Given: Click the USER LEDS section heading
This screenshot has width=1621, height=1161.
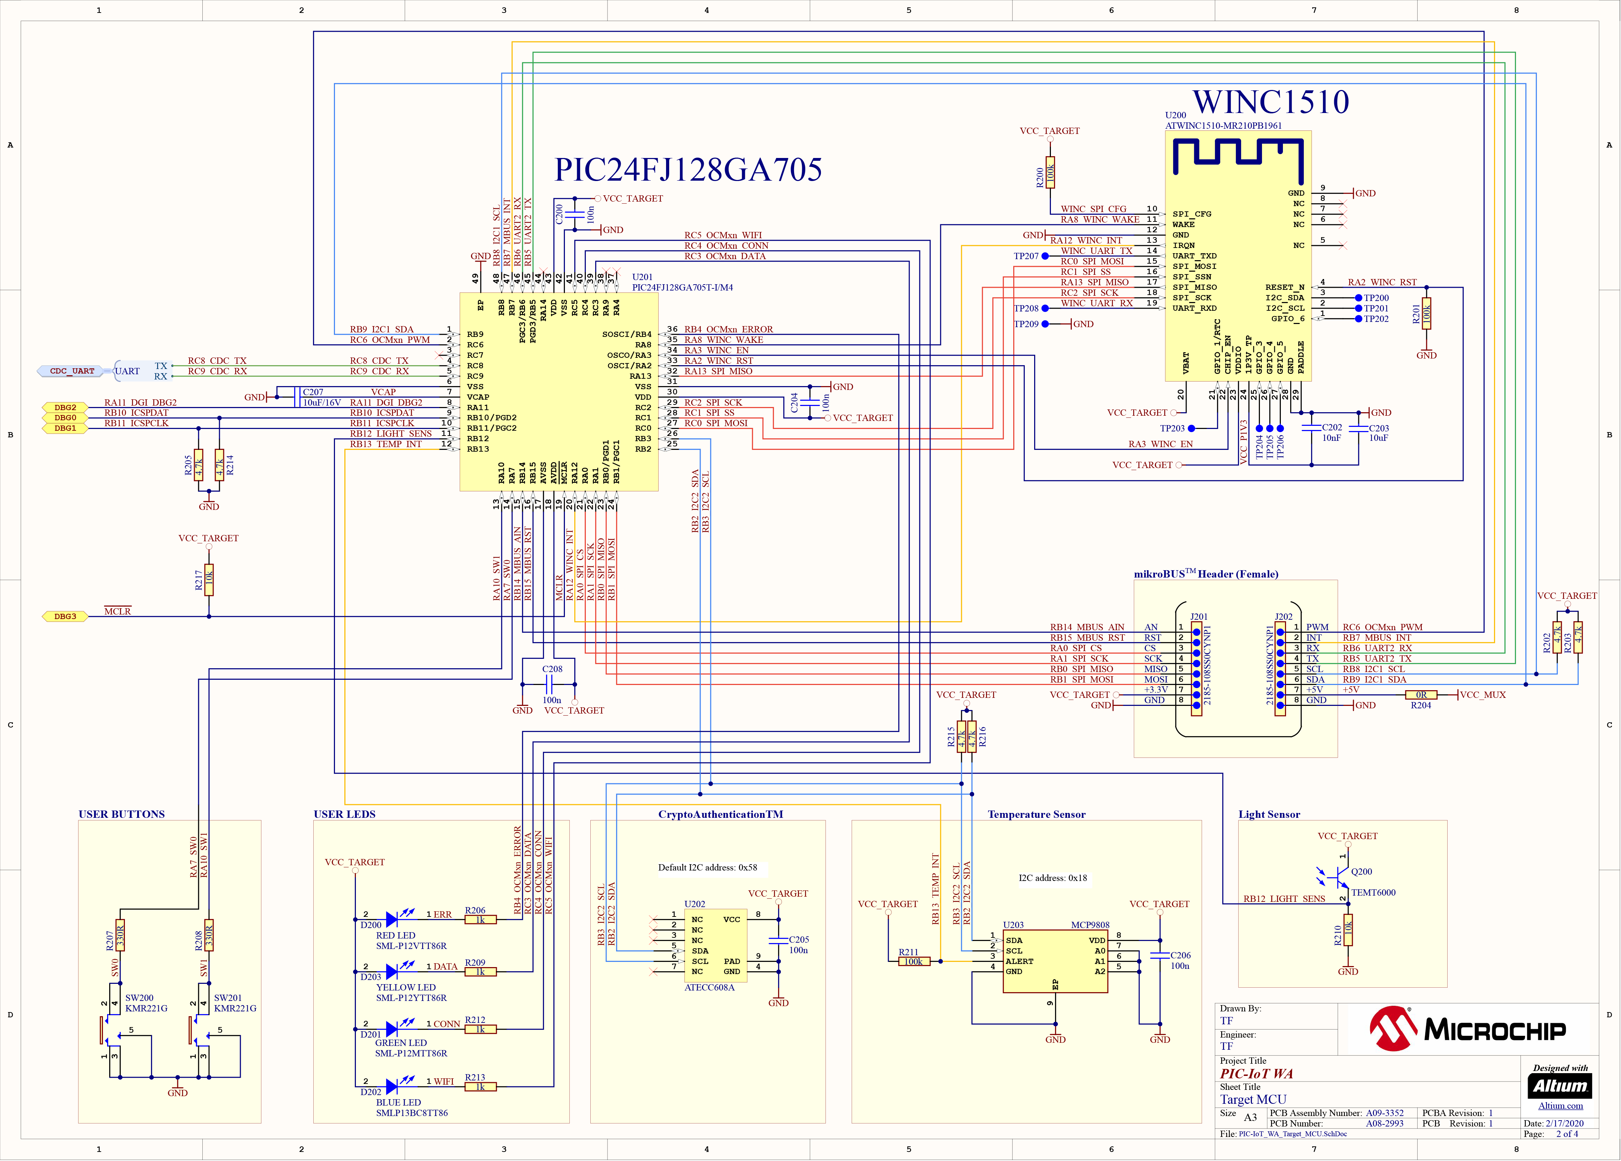Looking at the screenshot, I should click(344, 814).
